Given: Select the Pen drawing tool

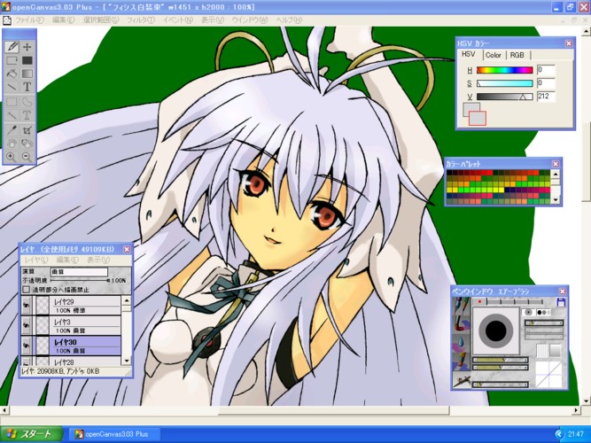Looking at the screenshot, I should point(12,47).
